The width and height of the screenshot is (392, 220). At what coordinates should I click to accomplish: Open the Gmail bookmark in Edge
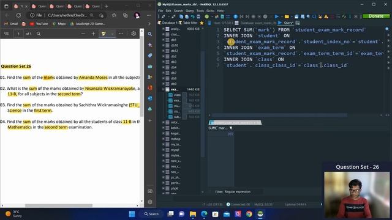(x=11, y=24)
